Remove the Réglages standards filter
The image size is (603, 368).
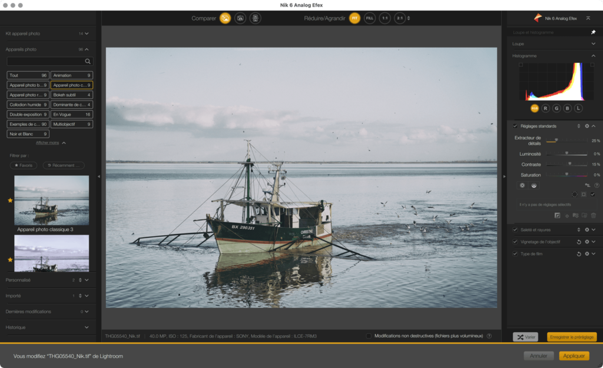(x=587, y=126)
